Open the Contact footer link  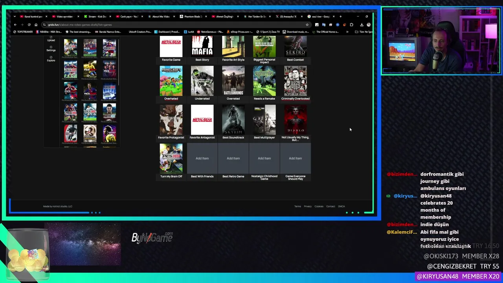[330, 206]
